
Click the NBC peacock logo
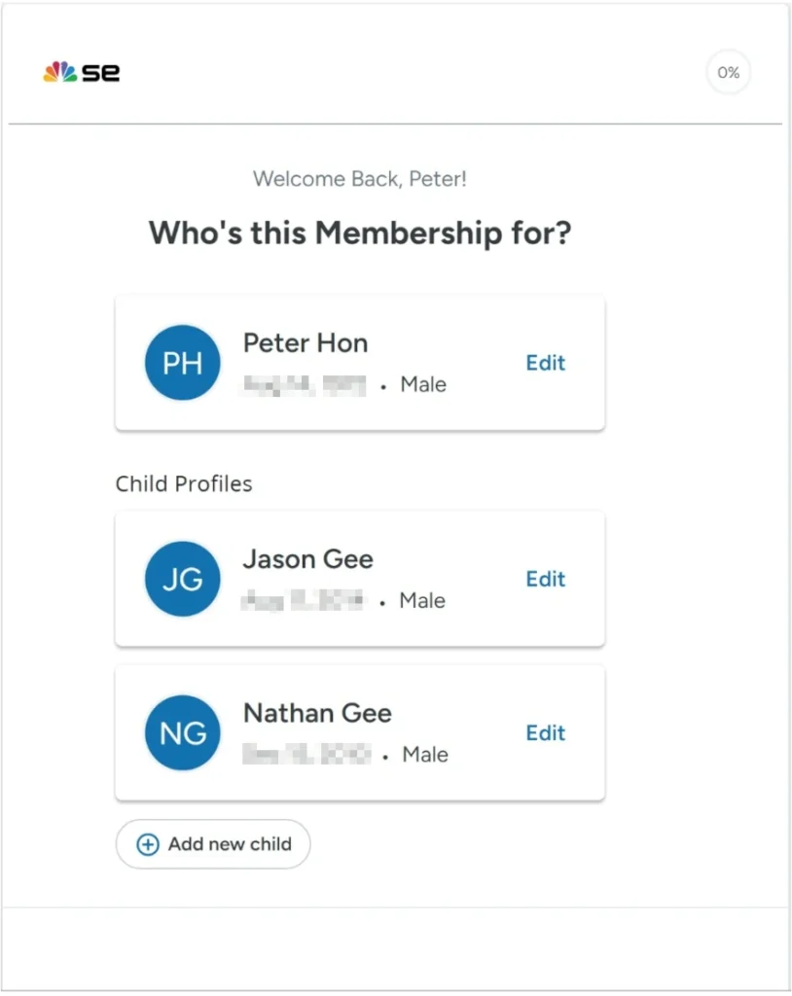point(59,73)
